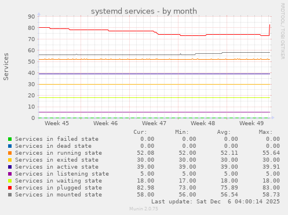The image size is (288, 215).
Task: Click the mounted state current value 58.00
Action: 145,195
